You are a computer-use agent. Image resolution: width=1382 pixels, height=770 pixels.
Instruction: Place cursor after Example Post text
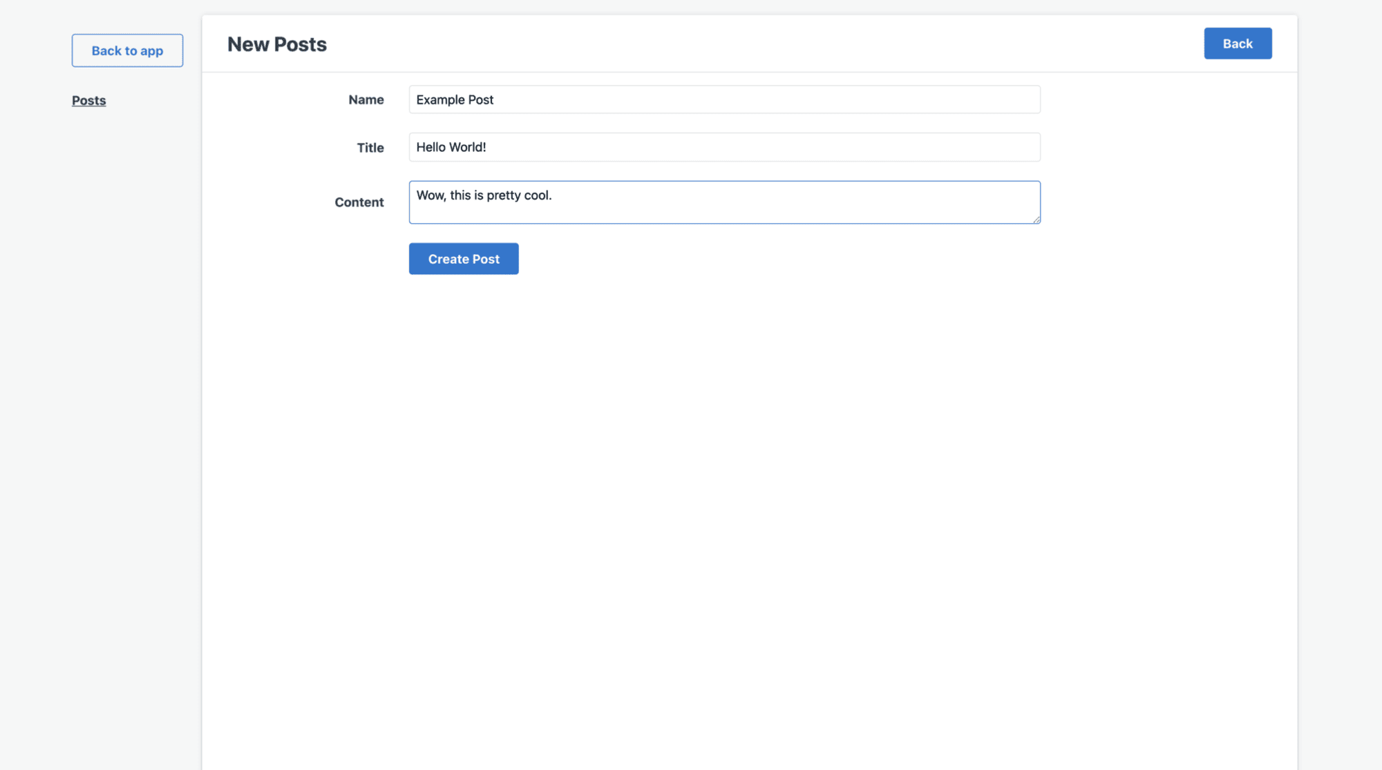(x=493, y=99)
